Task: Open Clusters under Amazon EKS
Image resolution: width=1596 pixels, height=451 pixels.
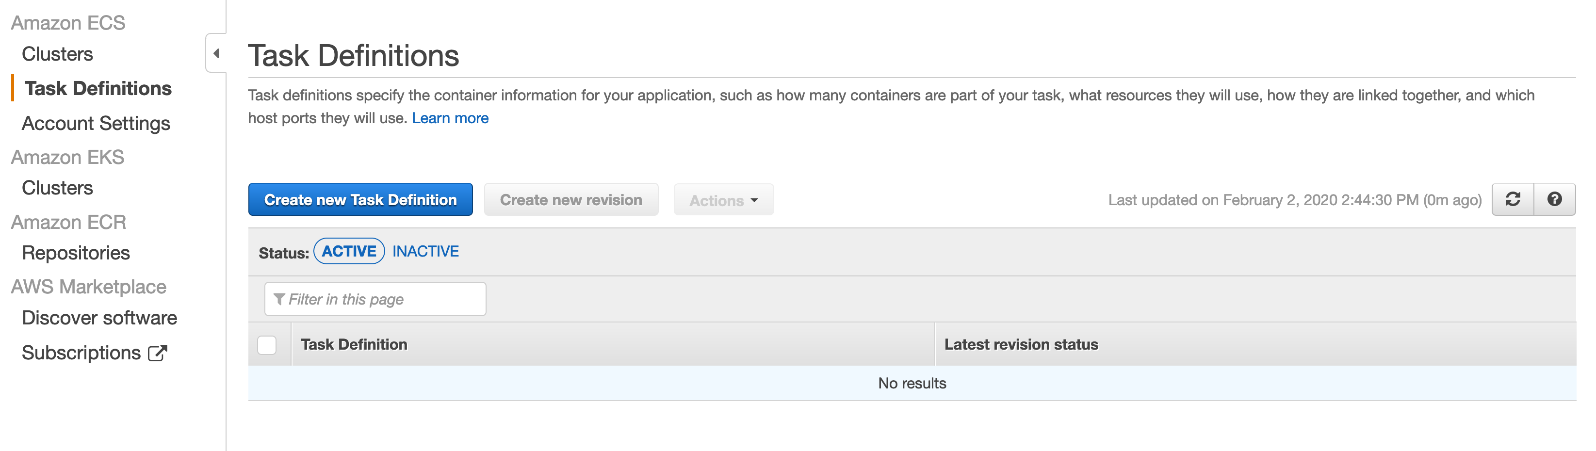Action: pyautogui.click(x=57, y=188)
